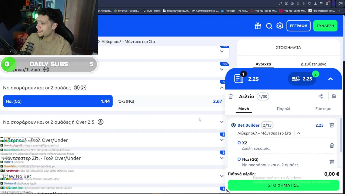
Task: Switch to the Διευθετημένα bets tab
Action: coord(313,64)
